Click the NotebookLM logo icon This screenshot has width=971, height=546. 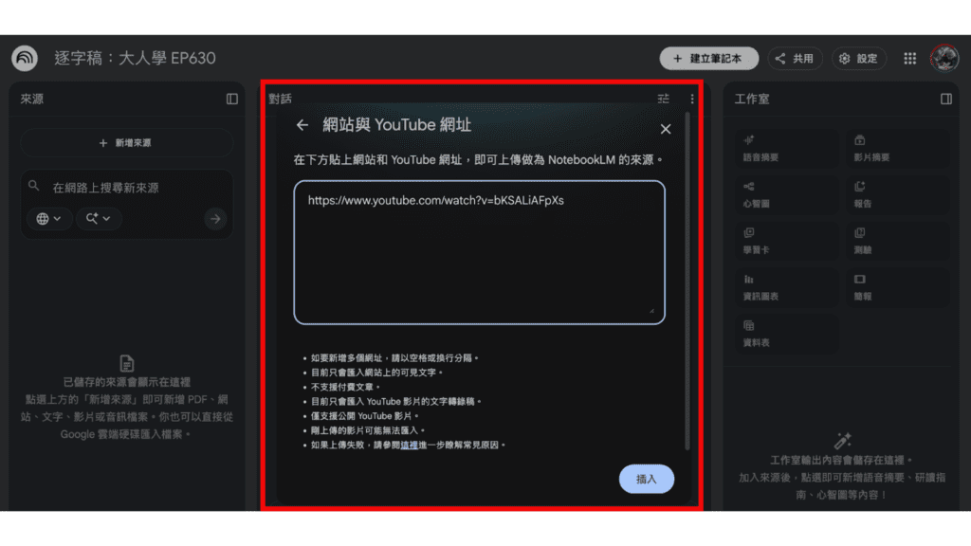tap(25, 58)
